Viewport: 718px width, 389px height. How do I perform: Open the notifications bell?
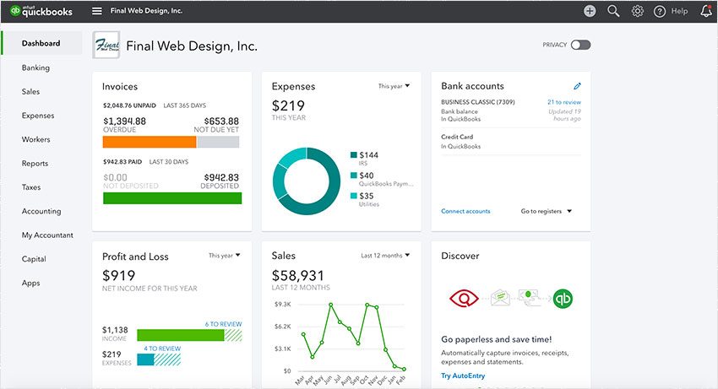point(706,11)
